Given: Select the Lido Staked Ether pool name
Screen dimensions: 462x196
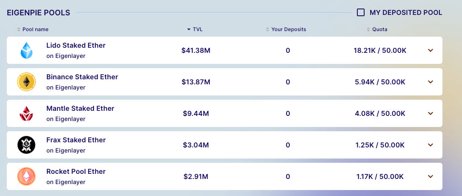Looking at the screenshot, I should pos(76,46).
